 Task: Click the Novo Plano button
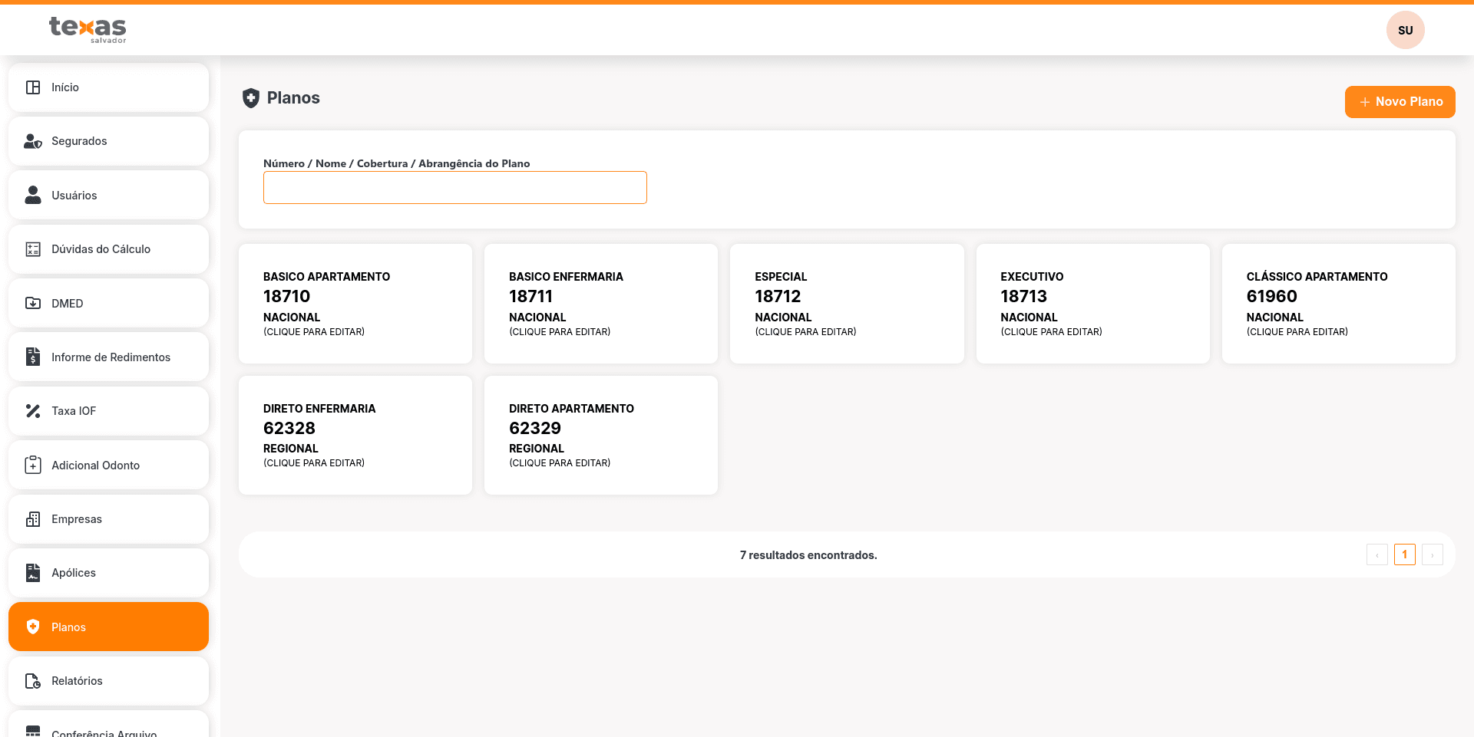(x=1400, y=102)
